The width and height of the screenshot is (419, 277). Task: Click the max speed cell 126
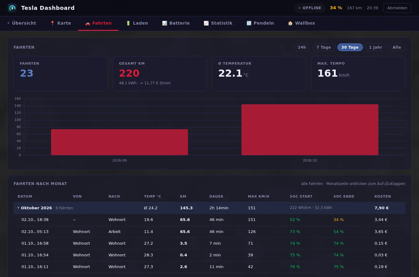pyautogui.click(x=252, y=232)
